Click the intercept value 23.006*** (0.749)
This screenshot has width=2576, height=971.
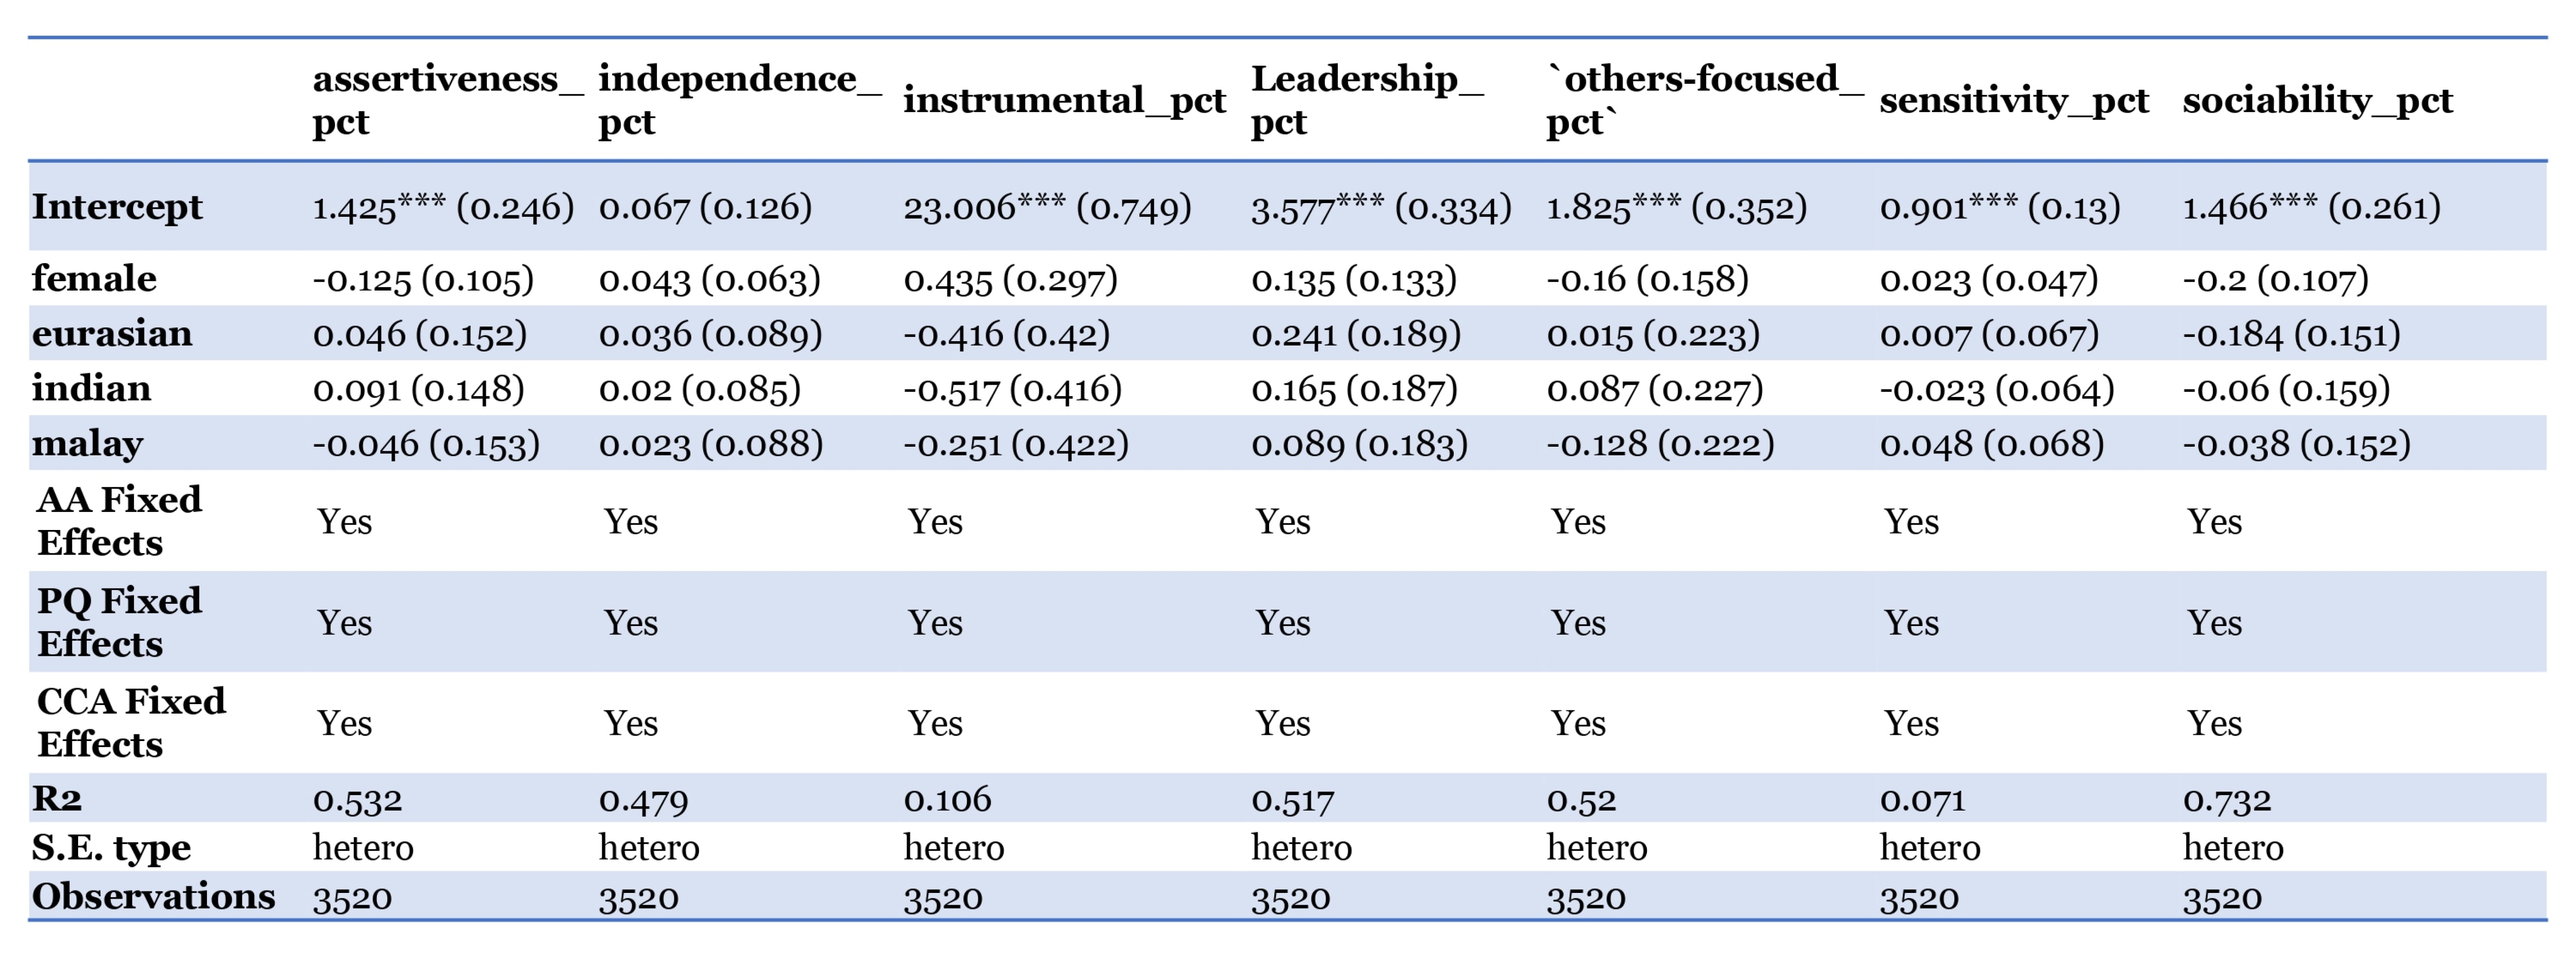click(x=1047, y=208)
